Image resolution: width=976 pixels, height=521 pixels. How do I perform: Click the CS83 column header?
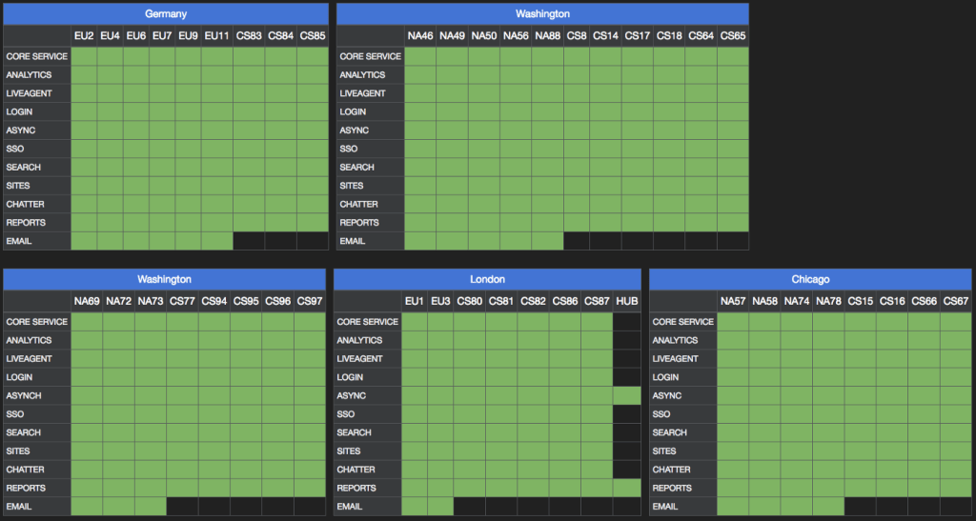(x=249, y=36)
